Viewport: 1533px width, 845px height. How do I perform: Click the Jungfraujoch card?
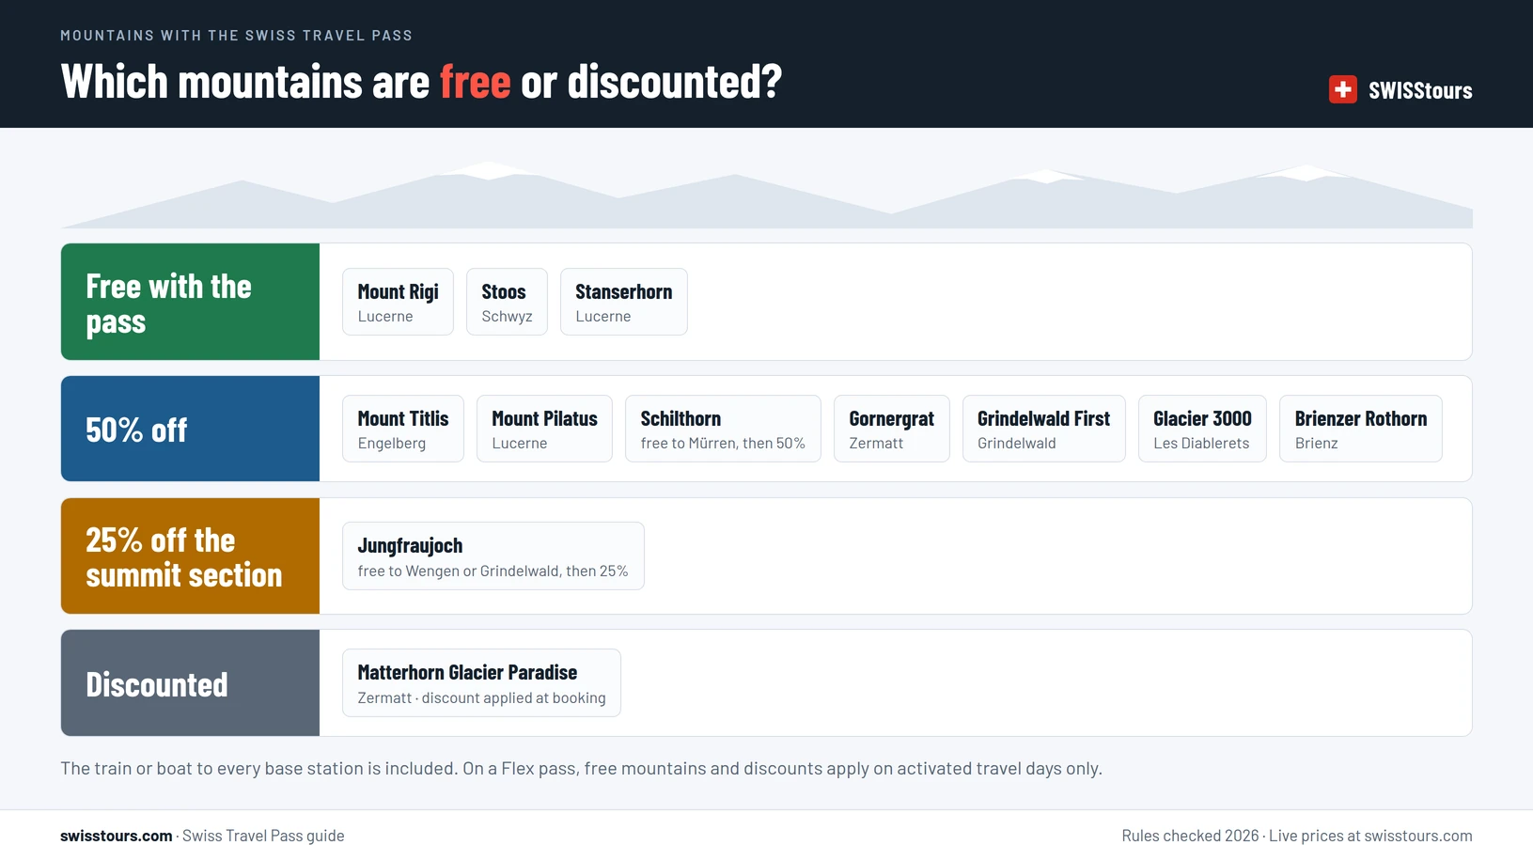click(x=493, y=556)
